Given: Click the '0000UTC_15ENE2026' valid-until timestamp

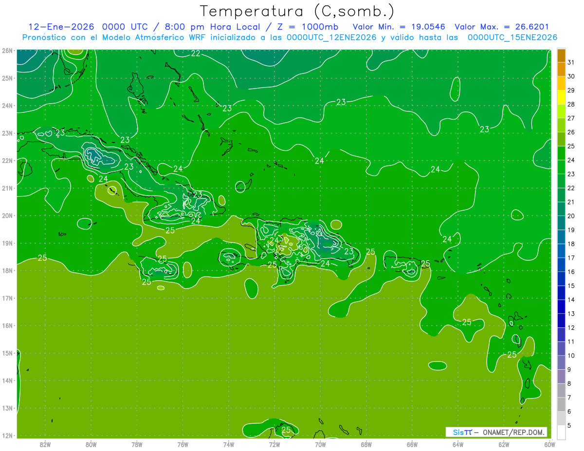Looking at the screenshot, I should click(x=512, y=37).
